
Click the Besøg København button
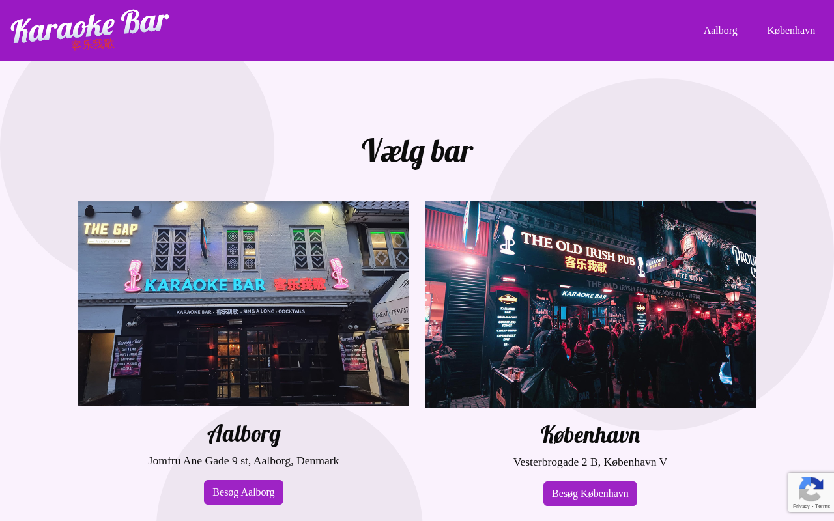(x=590, y=494)
